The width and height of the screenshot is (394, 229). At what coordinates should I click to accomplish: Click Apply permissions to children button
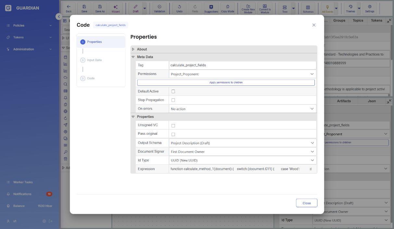(x=226, y=83)
